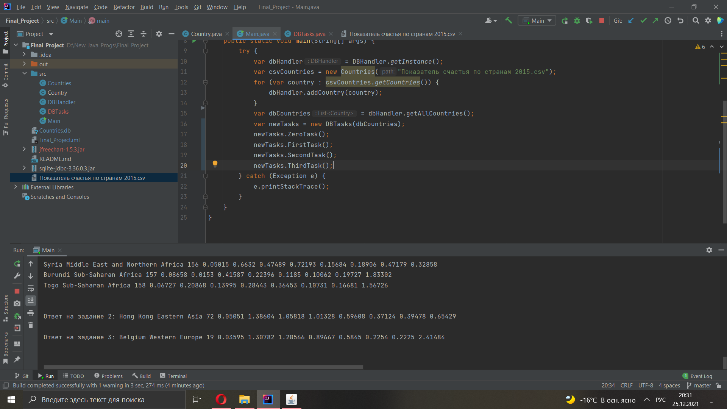This screenshot has height=409, width=727.
Task: Open Search Everywhere magnifier icon
Action: click(696, 21)
